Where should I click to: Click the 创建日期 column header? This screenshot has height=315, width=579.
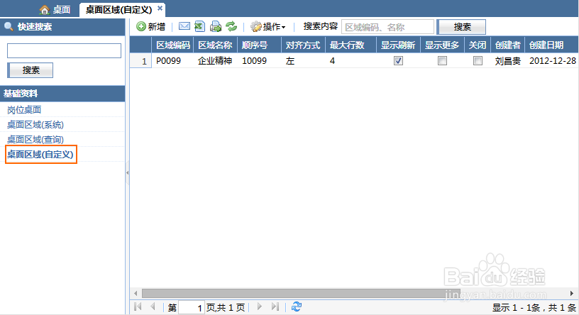[551, 45]
